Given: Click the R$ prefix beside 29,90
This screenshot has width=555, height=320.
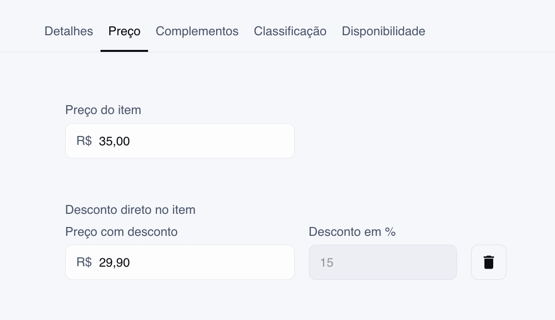Looking at the screenshot, I should pyautogui.click(x=84, y=262).
